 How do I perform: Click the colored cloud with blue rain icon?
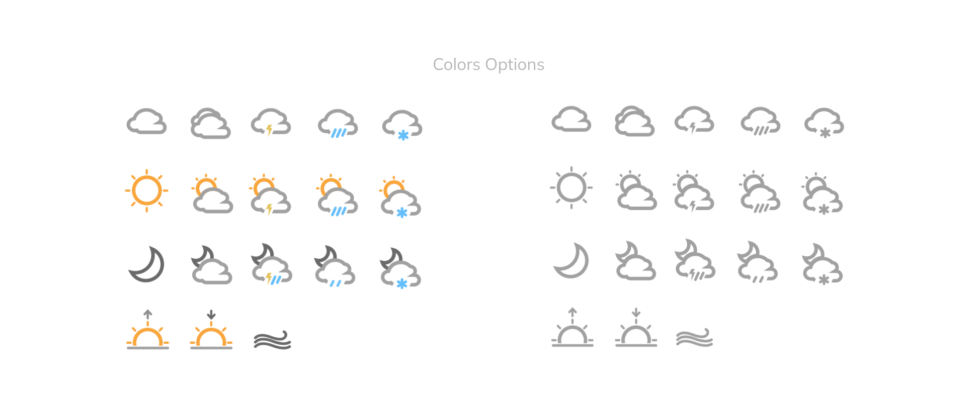[338, 124]
